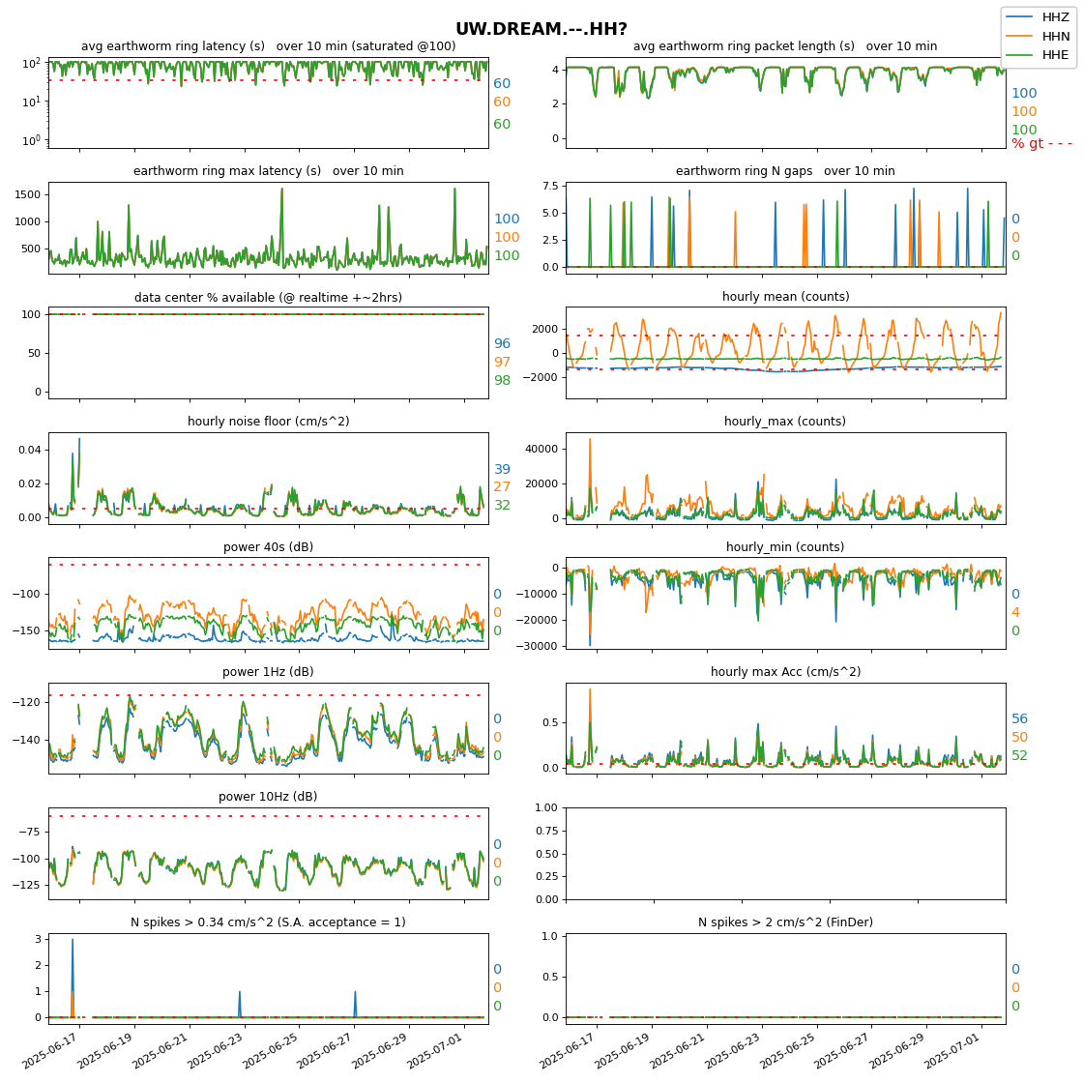Click the green HHE legend line sample
This screenshot has width=1083, height=1083.
pos(1019,54)
